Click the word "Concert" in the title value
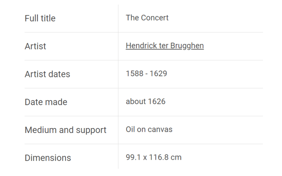The height and width of the screenshot is (176, 282). pyautogui.click(x=155, y=18)
